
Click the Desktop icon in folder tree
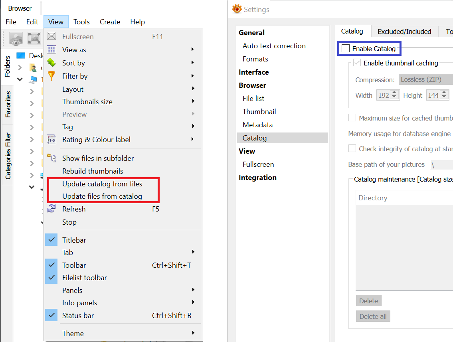[21, 55]
